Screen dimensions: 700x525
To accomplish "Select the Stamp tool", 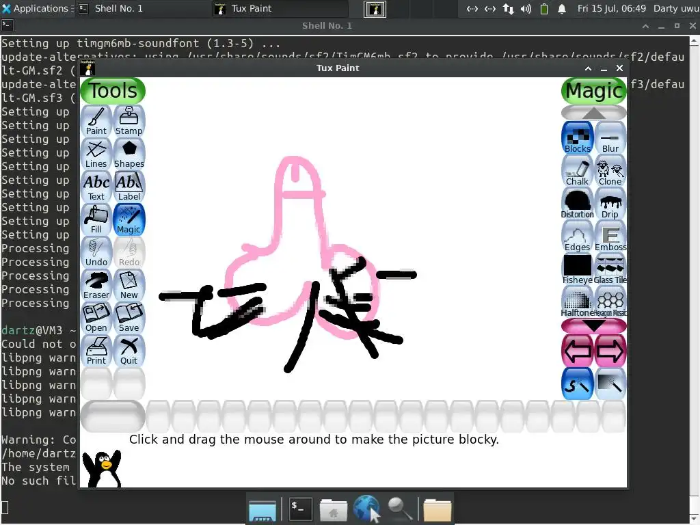I will tap(129, 121).
